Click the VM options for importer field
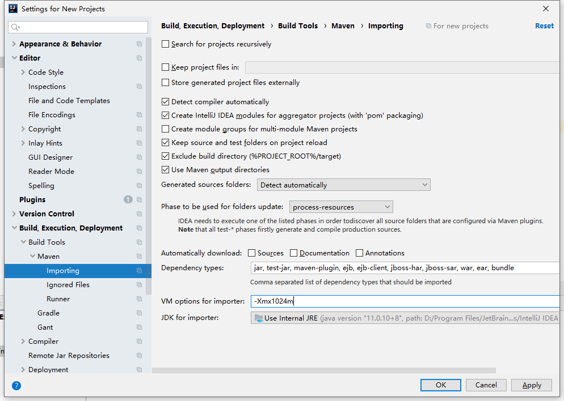564x401 pixels. 404,301
